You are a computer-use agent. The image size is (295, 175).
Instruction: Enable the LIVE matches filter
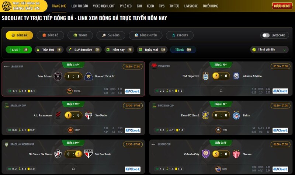(19, 50)
